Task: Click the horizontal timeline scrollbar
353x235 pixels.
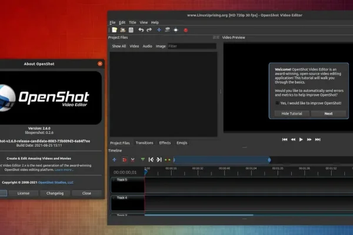Action: pyautogui.click(x=199, y=215)
